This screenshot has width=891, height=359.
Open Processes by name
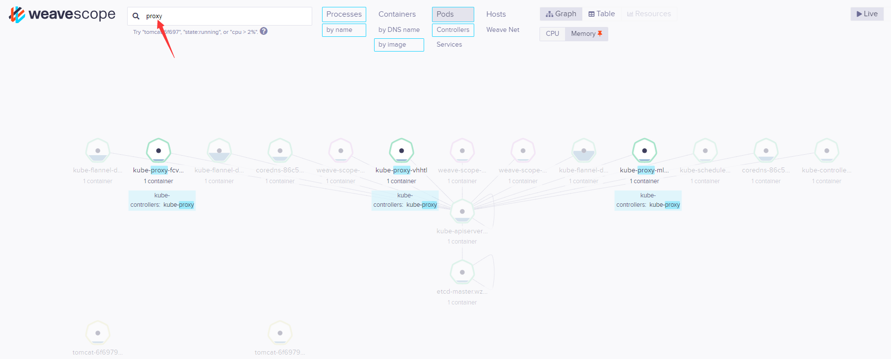click(344, 30)
